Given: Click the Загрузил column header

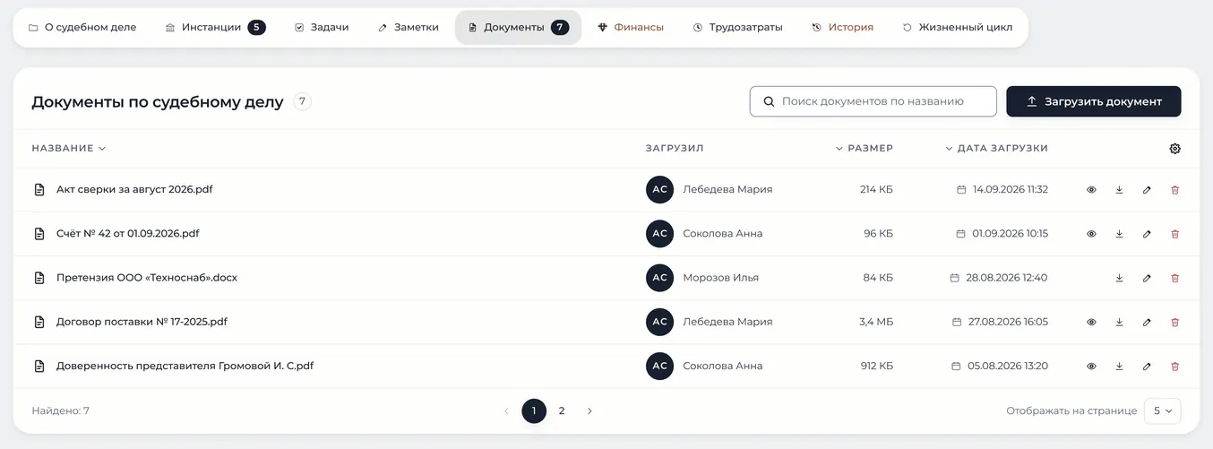Looking at the screenshot, I should (675, 149).
